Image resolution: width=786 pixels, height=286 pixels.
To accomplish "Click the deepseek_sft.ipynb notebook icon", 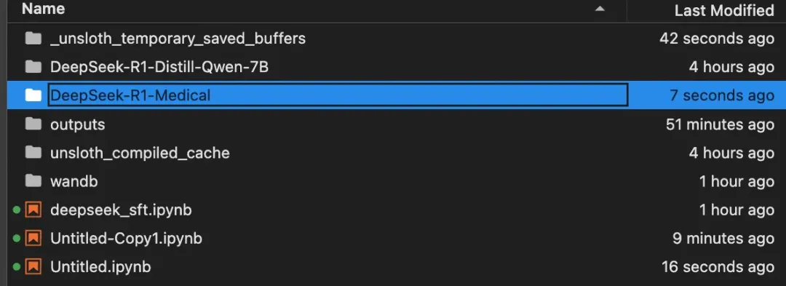I will [33, 210].
